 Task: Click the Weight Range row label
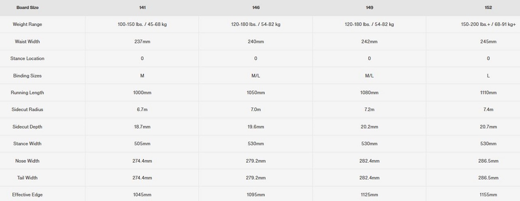(x=28, y=25)
